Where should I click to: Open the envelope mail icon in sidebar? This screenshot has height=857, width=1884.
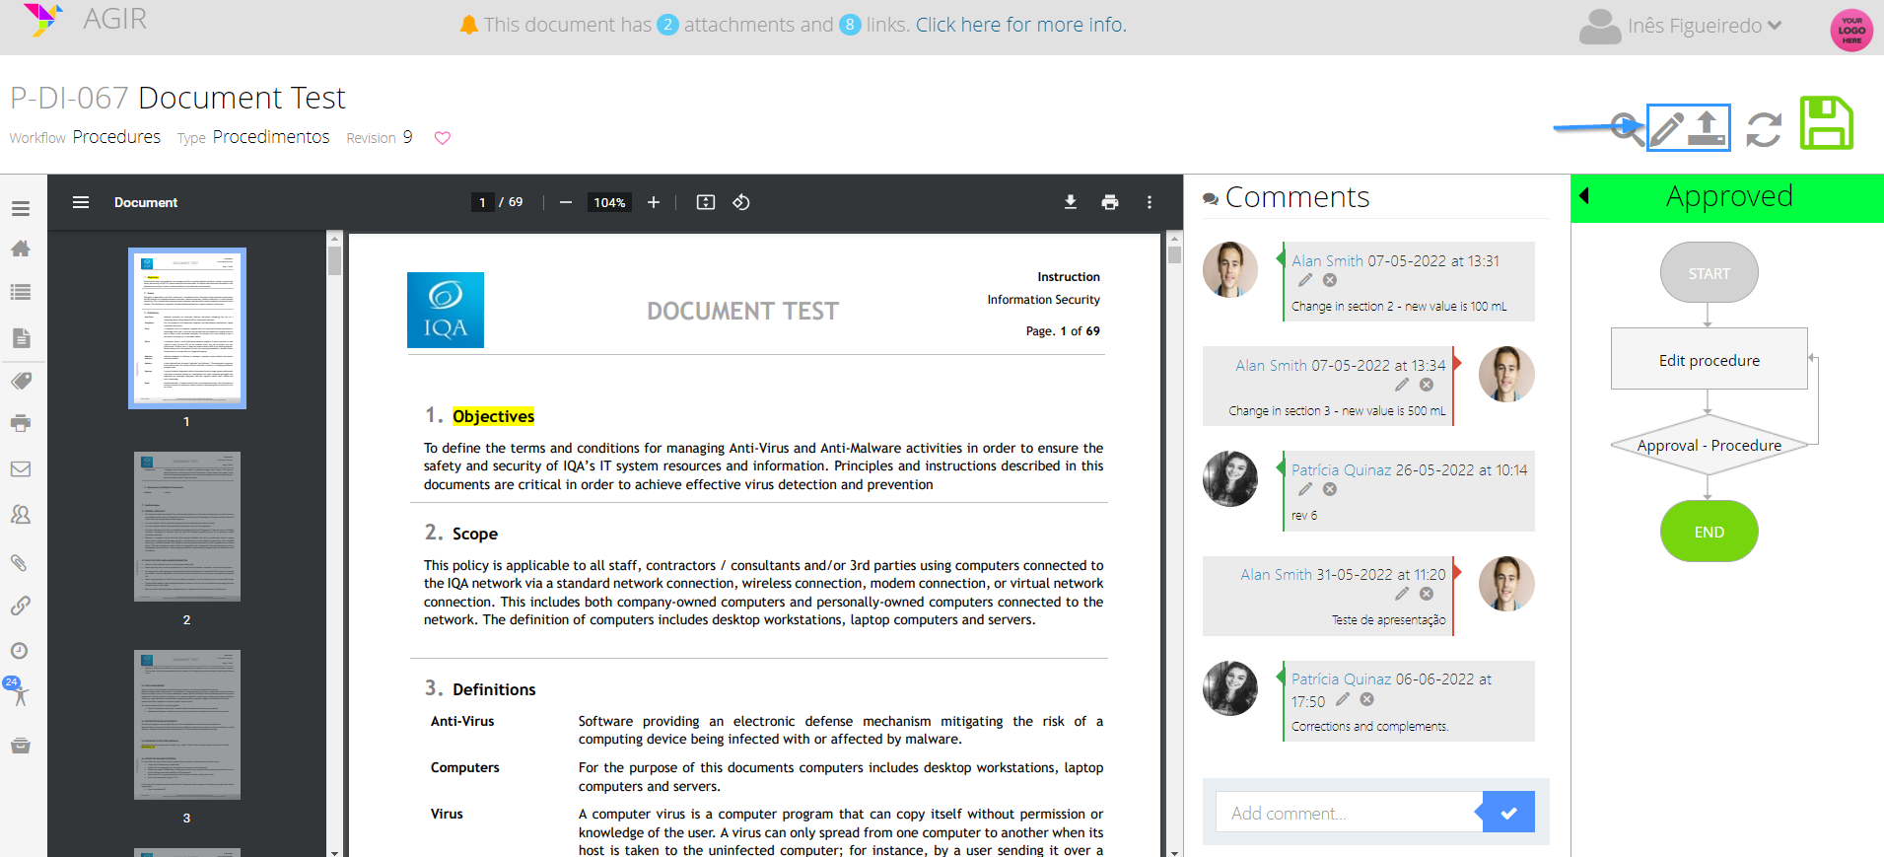(21, 469)
